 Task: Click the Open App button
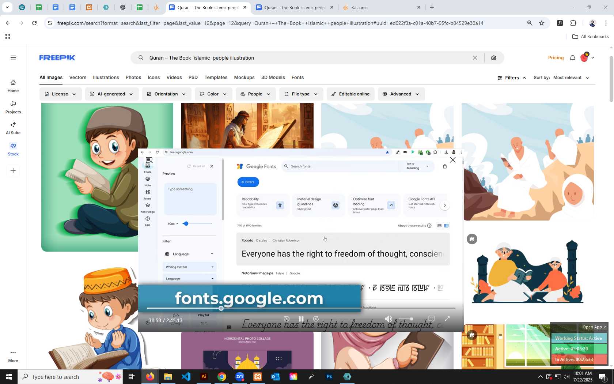594,327
